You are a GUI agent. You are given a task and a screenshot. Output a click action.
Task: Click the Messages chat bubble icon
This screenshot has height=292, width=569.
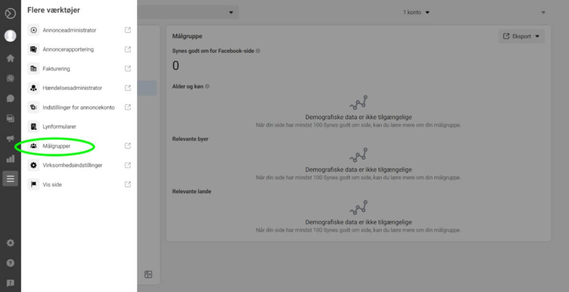coord(10,98)
